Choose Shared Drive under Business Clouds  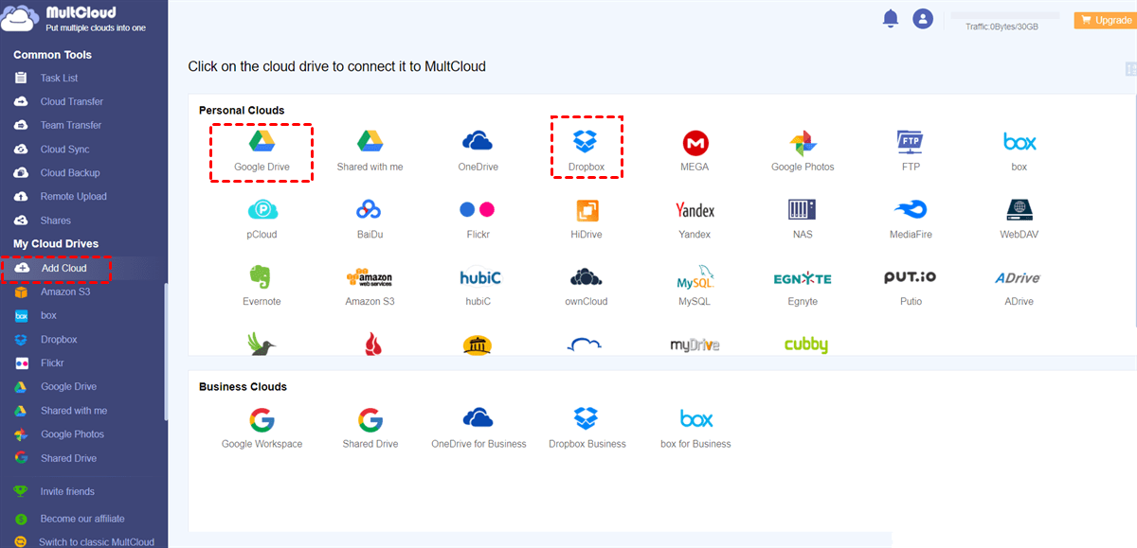[x=370, y=428]
